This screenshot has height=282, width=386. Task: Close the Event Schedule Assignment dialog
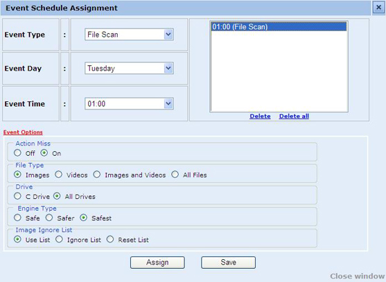(x=378, y=8)
